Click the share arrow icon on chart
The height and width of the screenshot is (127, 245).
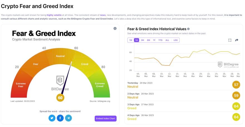point(237,40)
